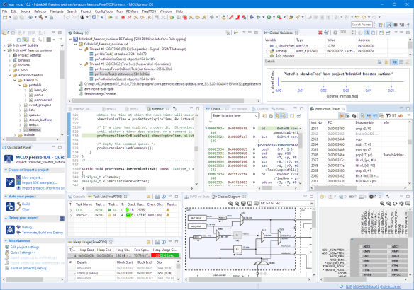Click the New project... link
Screen dimensions: 414x290
[32, 178]
